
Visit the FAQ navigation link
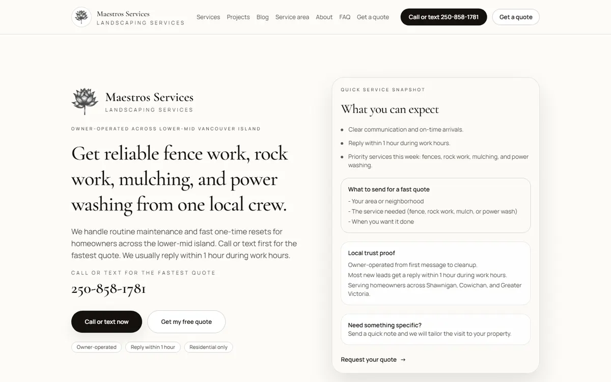coord(345,17)
